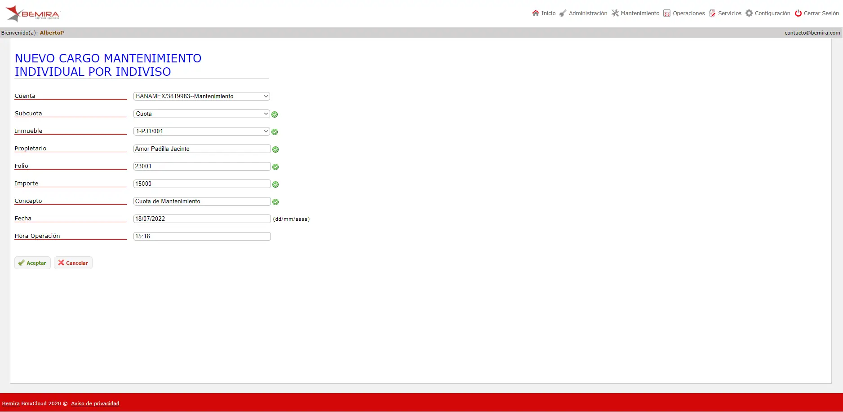Click the Bemira logo
Screen dimensions: 843x412
click(33, 13)
